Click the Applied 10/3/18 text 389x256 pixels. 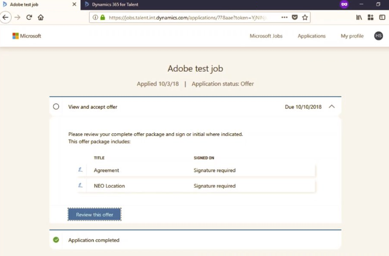[158, 84]
